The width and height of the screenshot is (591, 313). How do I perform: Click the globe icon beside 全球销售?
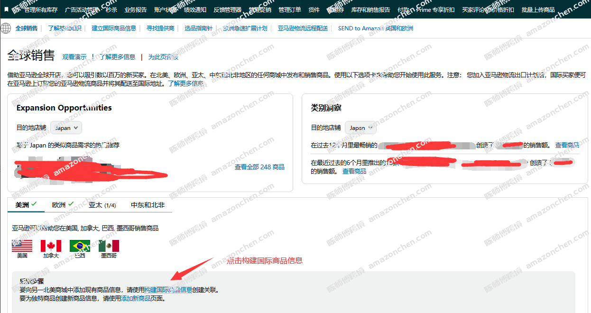click(6, 28)
